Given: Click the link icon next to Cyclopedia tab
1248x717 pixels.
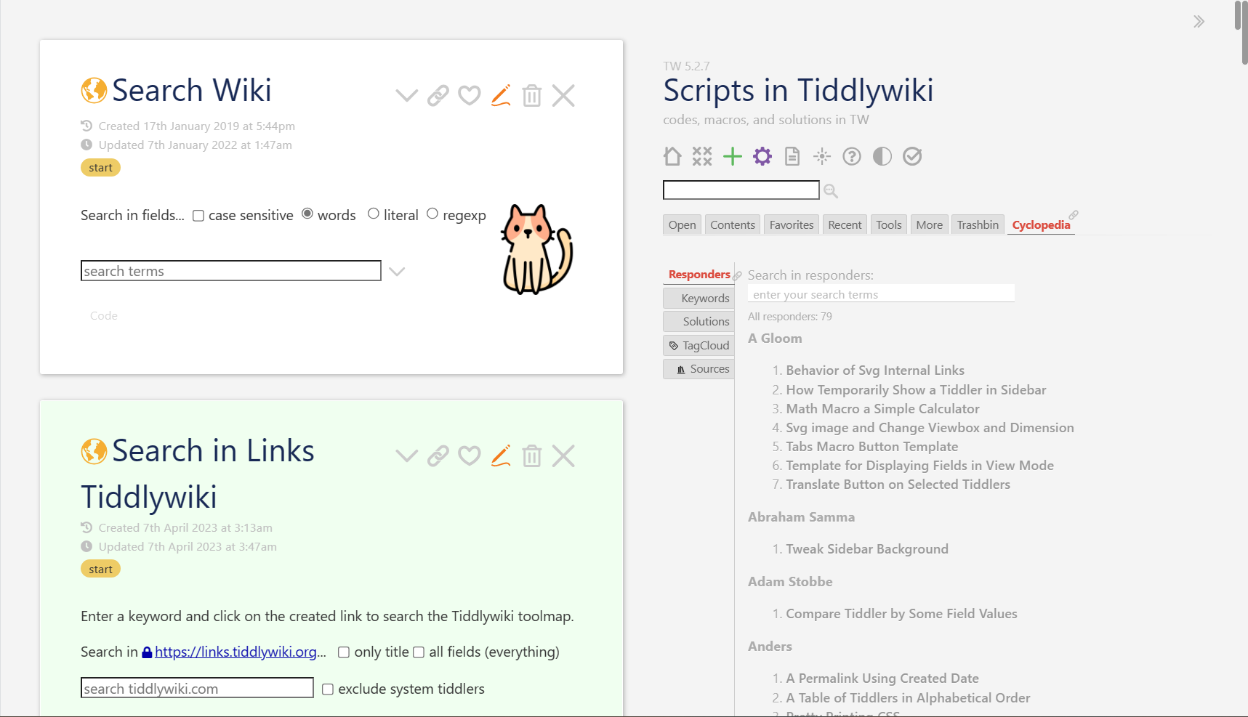Looking at the screenshot, I should coord(1074,215).
